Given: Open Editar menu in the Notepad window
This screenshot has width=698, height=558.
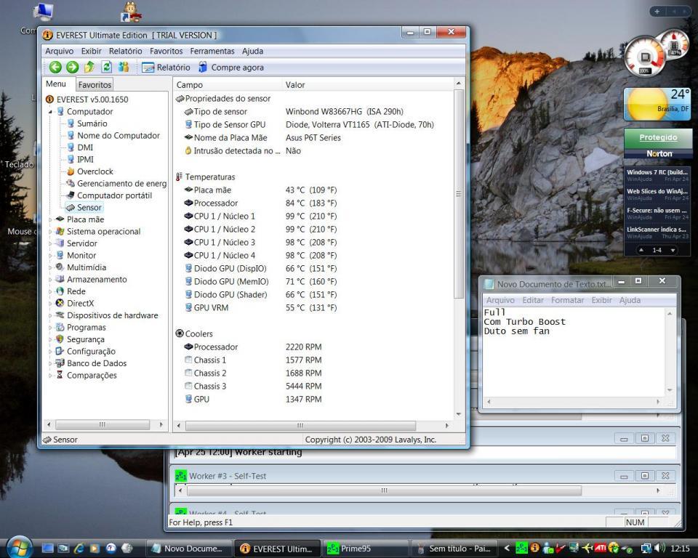Looking at the screenshot, I should pos(533,300).
